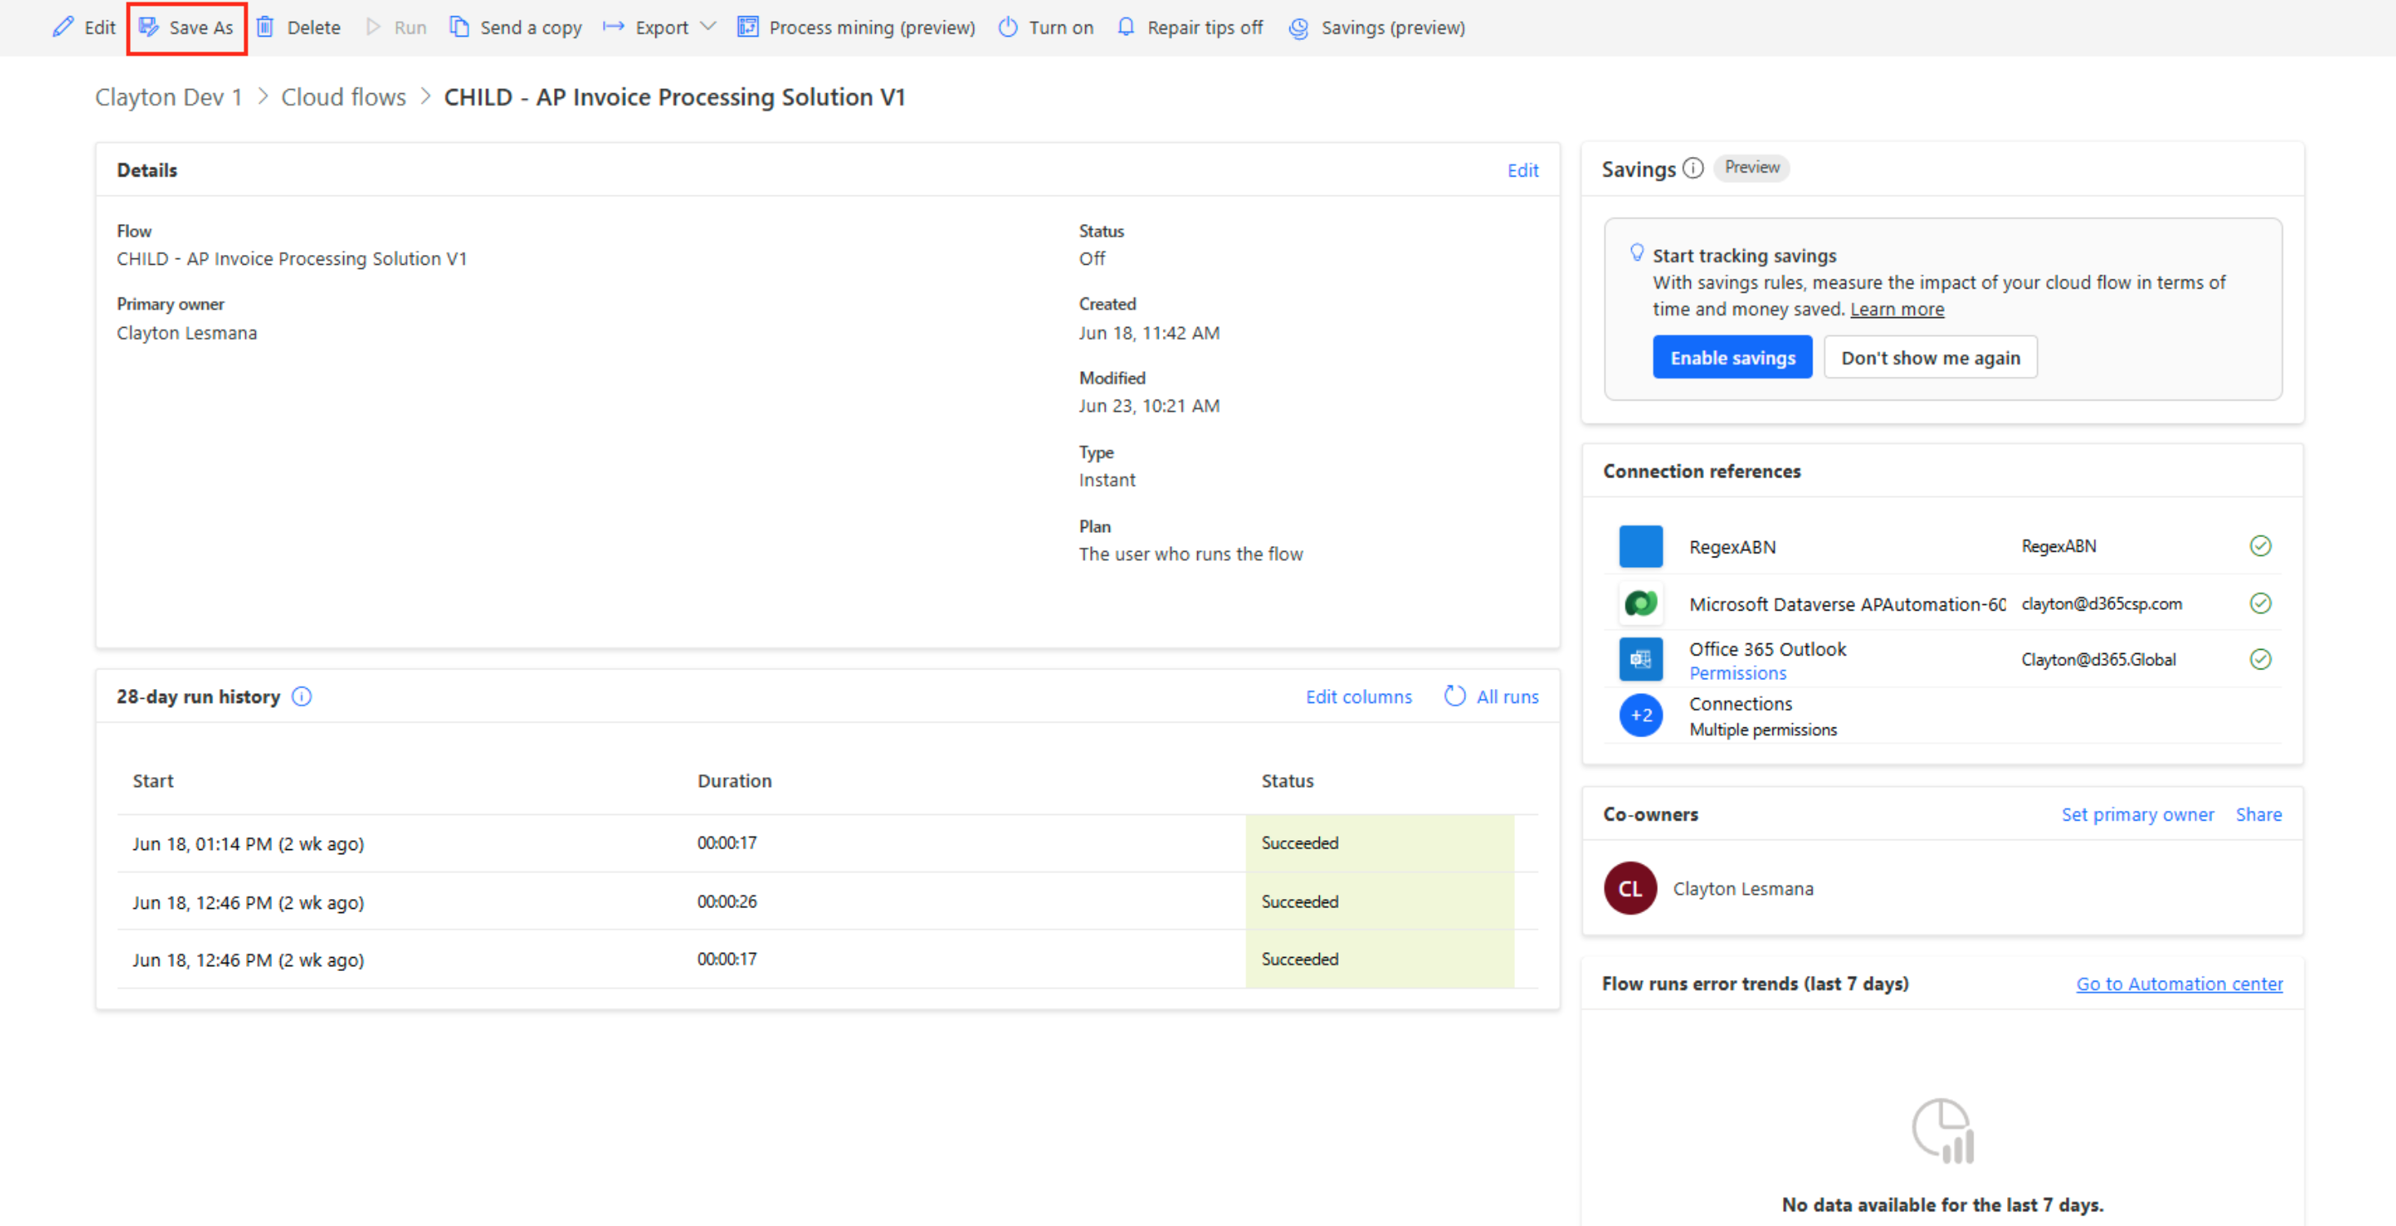Expand the Export dropdown chevron

708,27
